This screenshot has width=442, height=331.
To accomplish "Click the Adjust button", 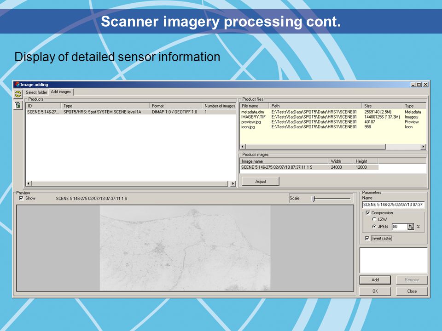I will tap(261, 182).
